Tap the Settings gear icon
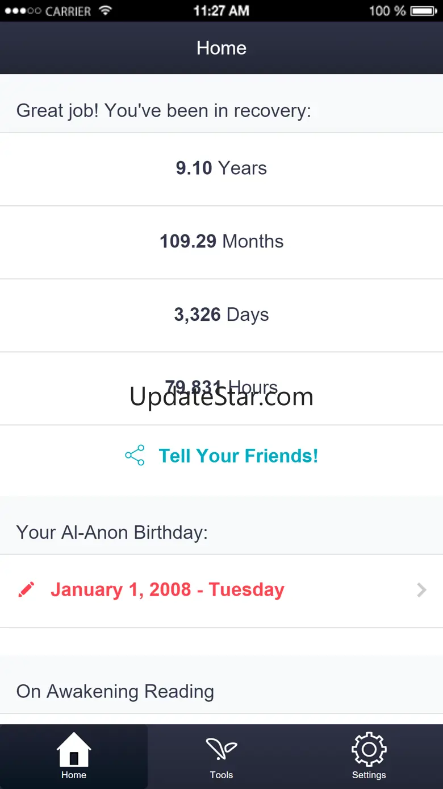Viewport: 443px width, 789px height. pos(369,749)
